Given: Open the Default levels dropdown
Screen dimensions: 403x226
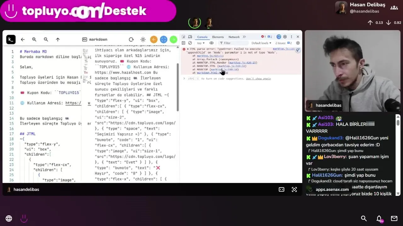Looking at the screenshot, I should pos(261,43).
